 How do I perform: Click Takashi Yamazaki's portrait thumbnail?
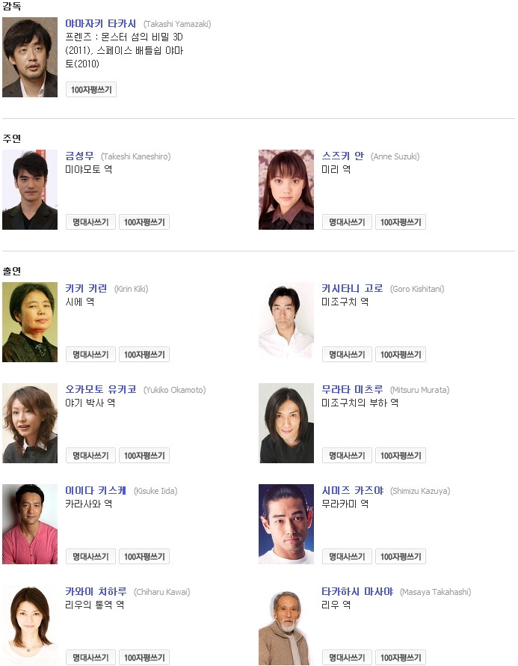pos(30,58)
